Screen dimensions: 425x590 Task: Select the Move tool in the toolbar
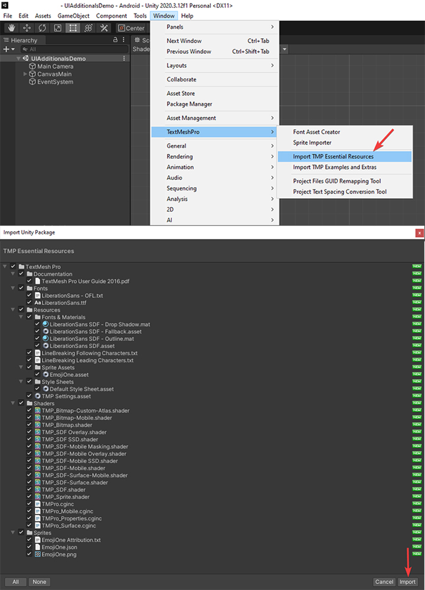tap(27, 28)
